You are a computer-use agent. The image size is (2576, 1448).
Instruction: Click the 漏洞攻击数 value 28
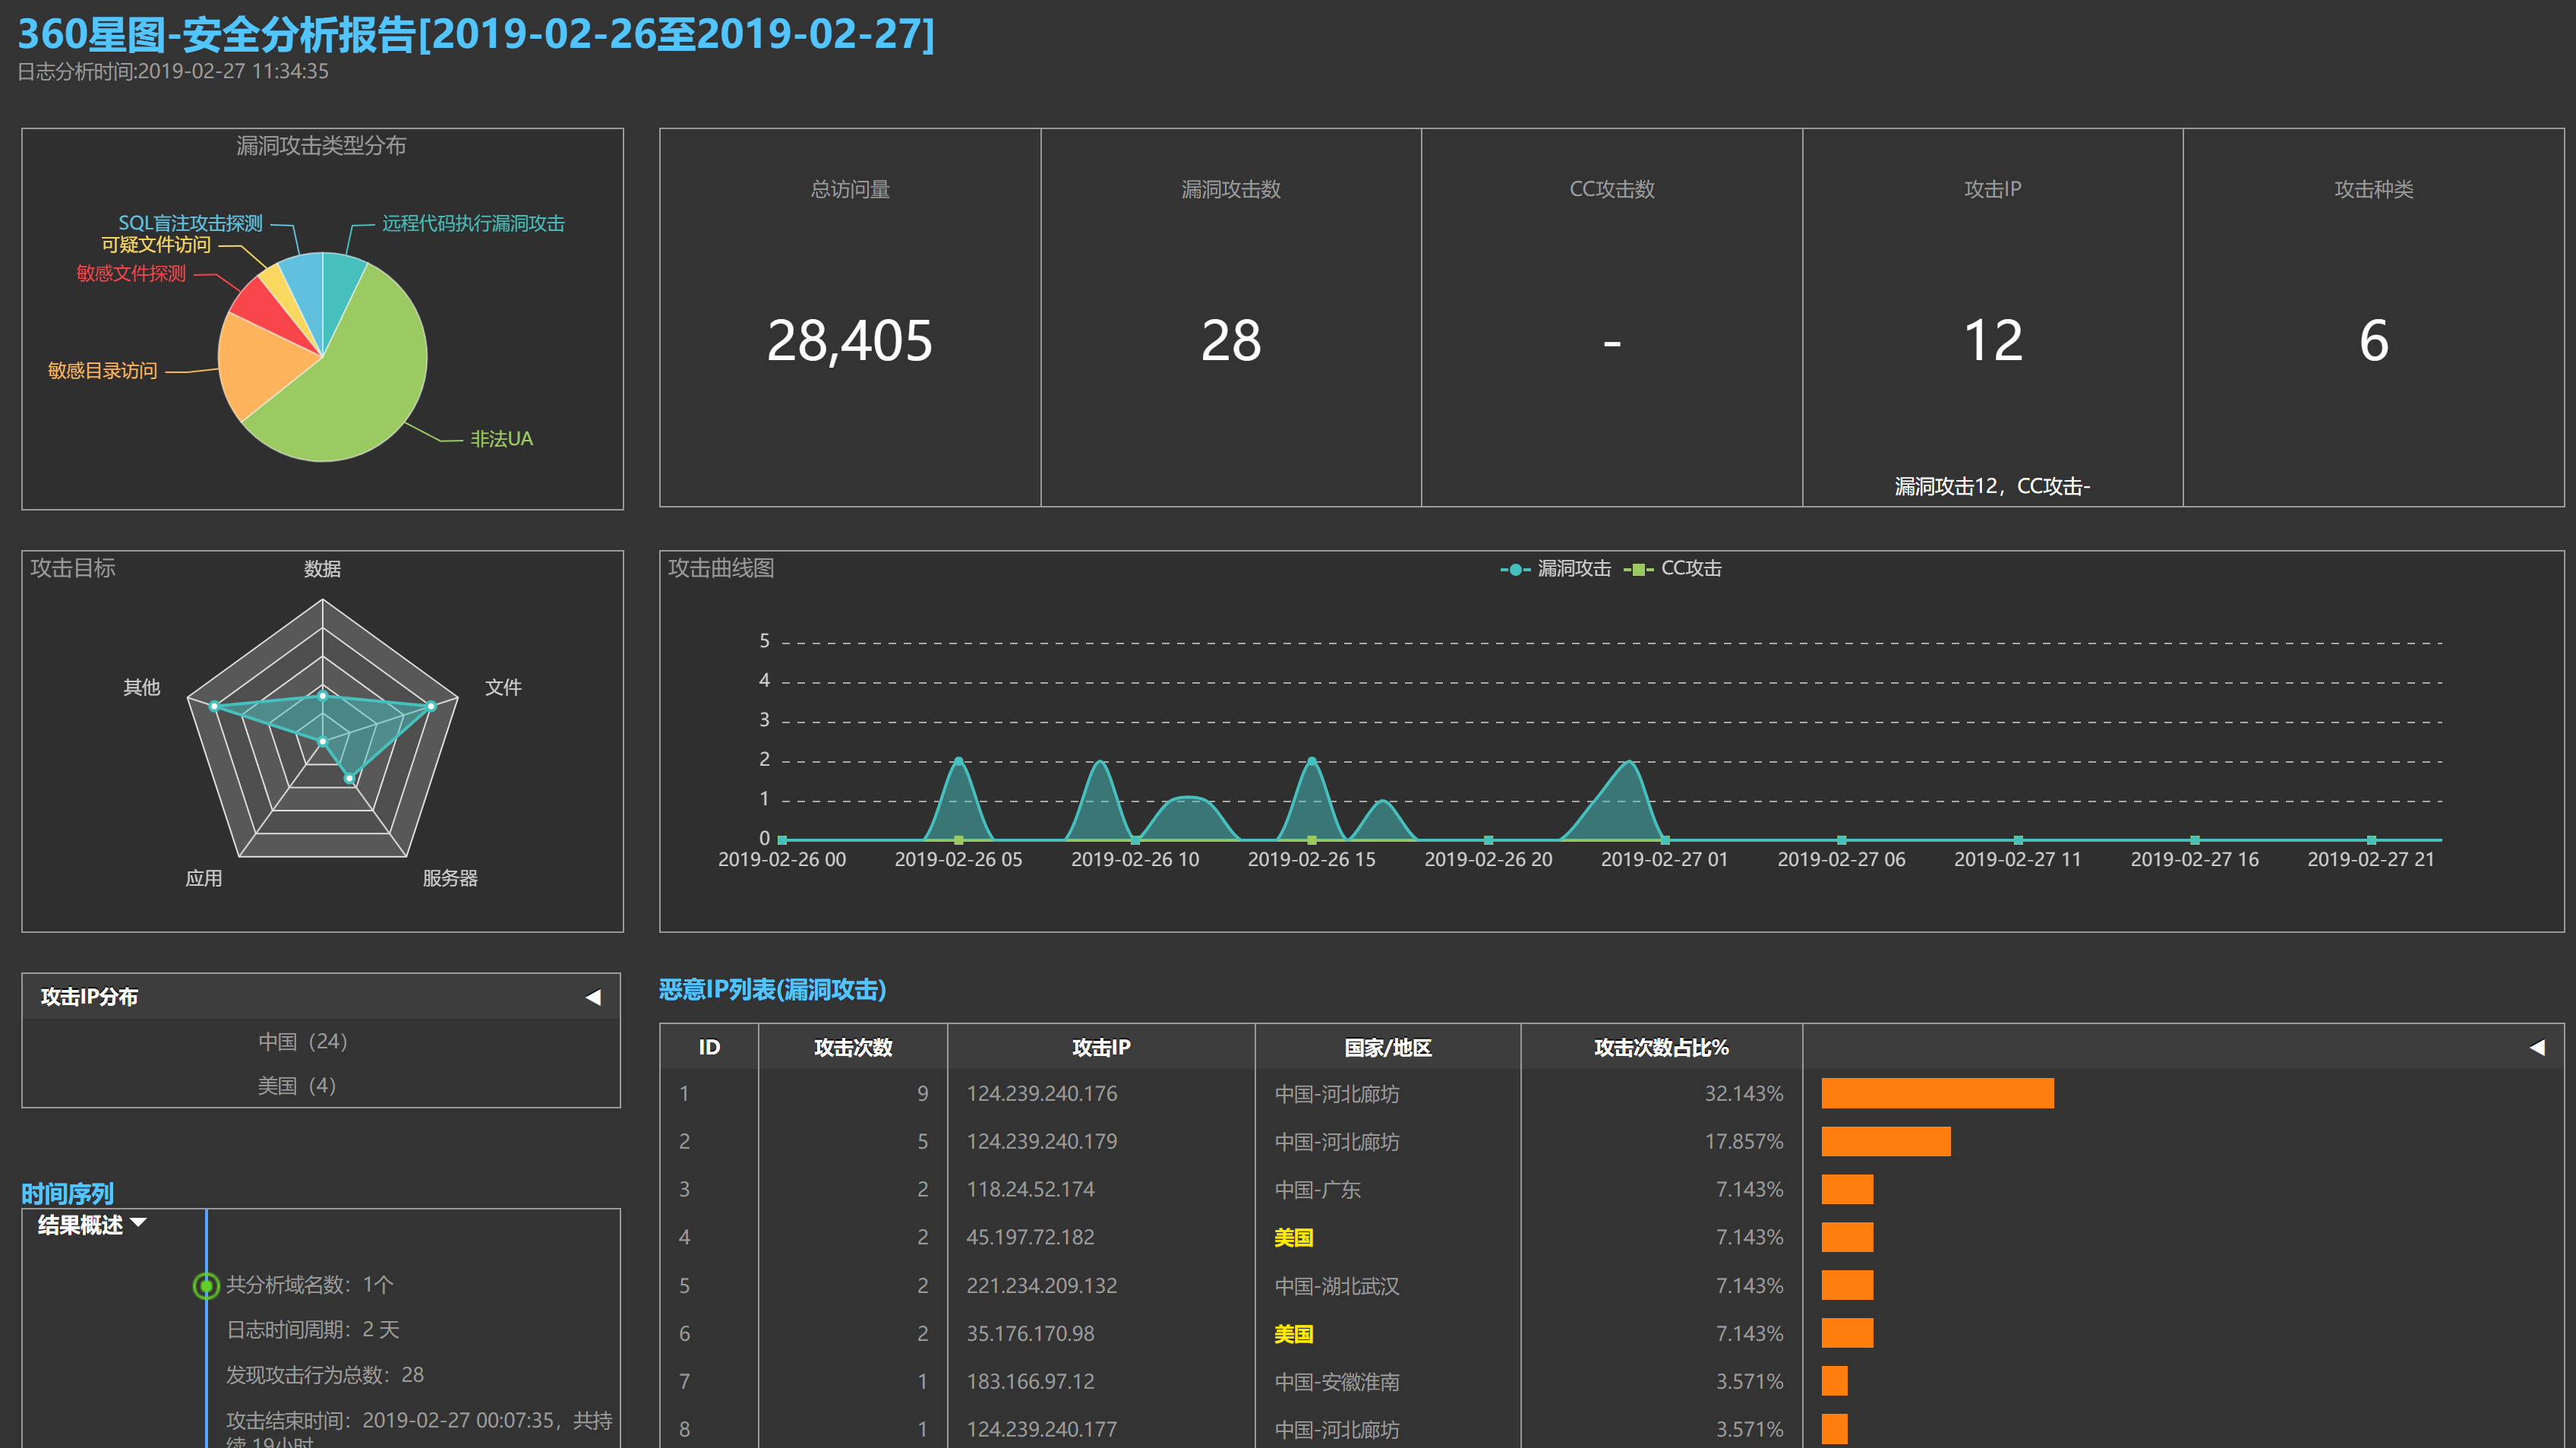[1231, 340]
